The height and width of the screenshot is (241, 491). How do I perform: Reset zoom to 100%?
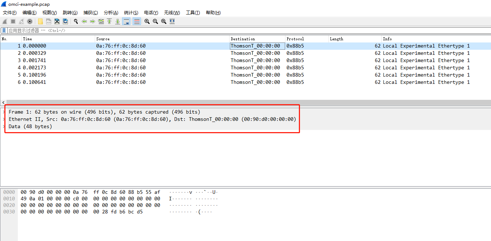click(x=163, y=21)
